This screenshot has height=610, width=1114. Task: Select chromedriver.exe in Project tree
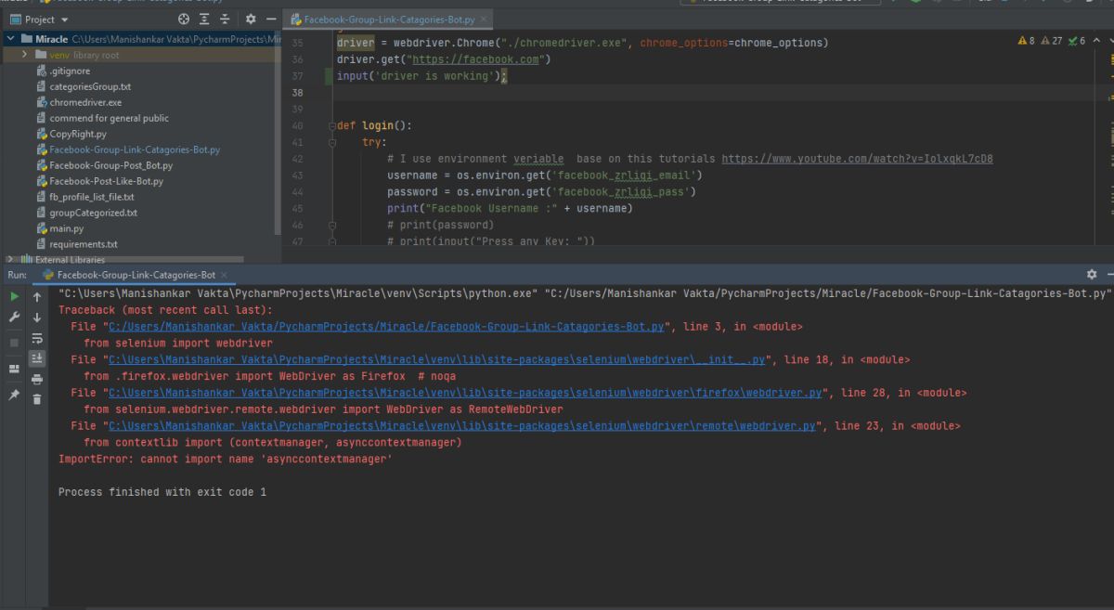(x=85, y=102)
